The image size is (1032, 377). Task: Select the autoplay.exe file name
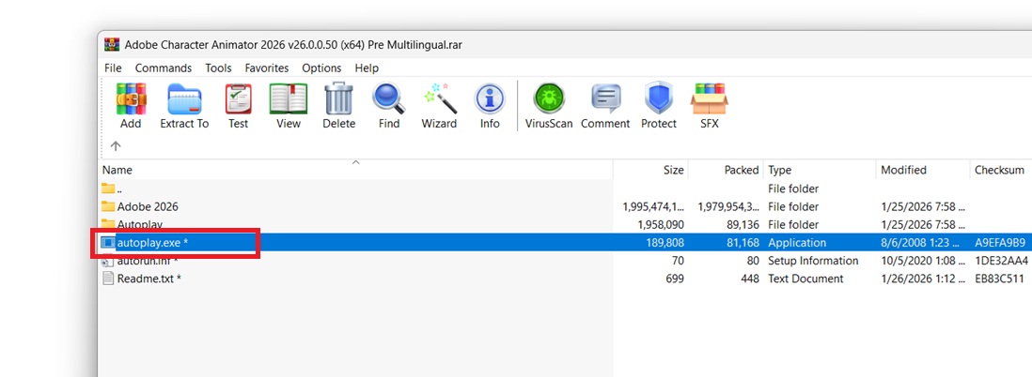tap(152, 242)
